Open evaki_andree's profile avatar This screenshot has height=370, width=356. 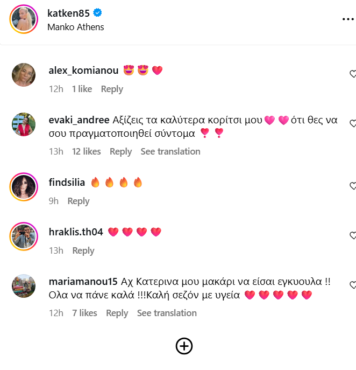pyautogui.click(x=24, y=124)
